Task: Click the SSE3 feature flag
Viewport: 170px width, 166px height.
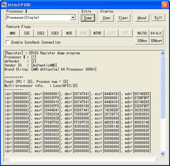Action: point(55,33)
